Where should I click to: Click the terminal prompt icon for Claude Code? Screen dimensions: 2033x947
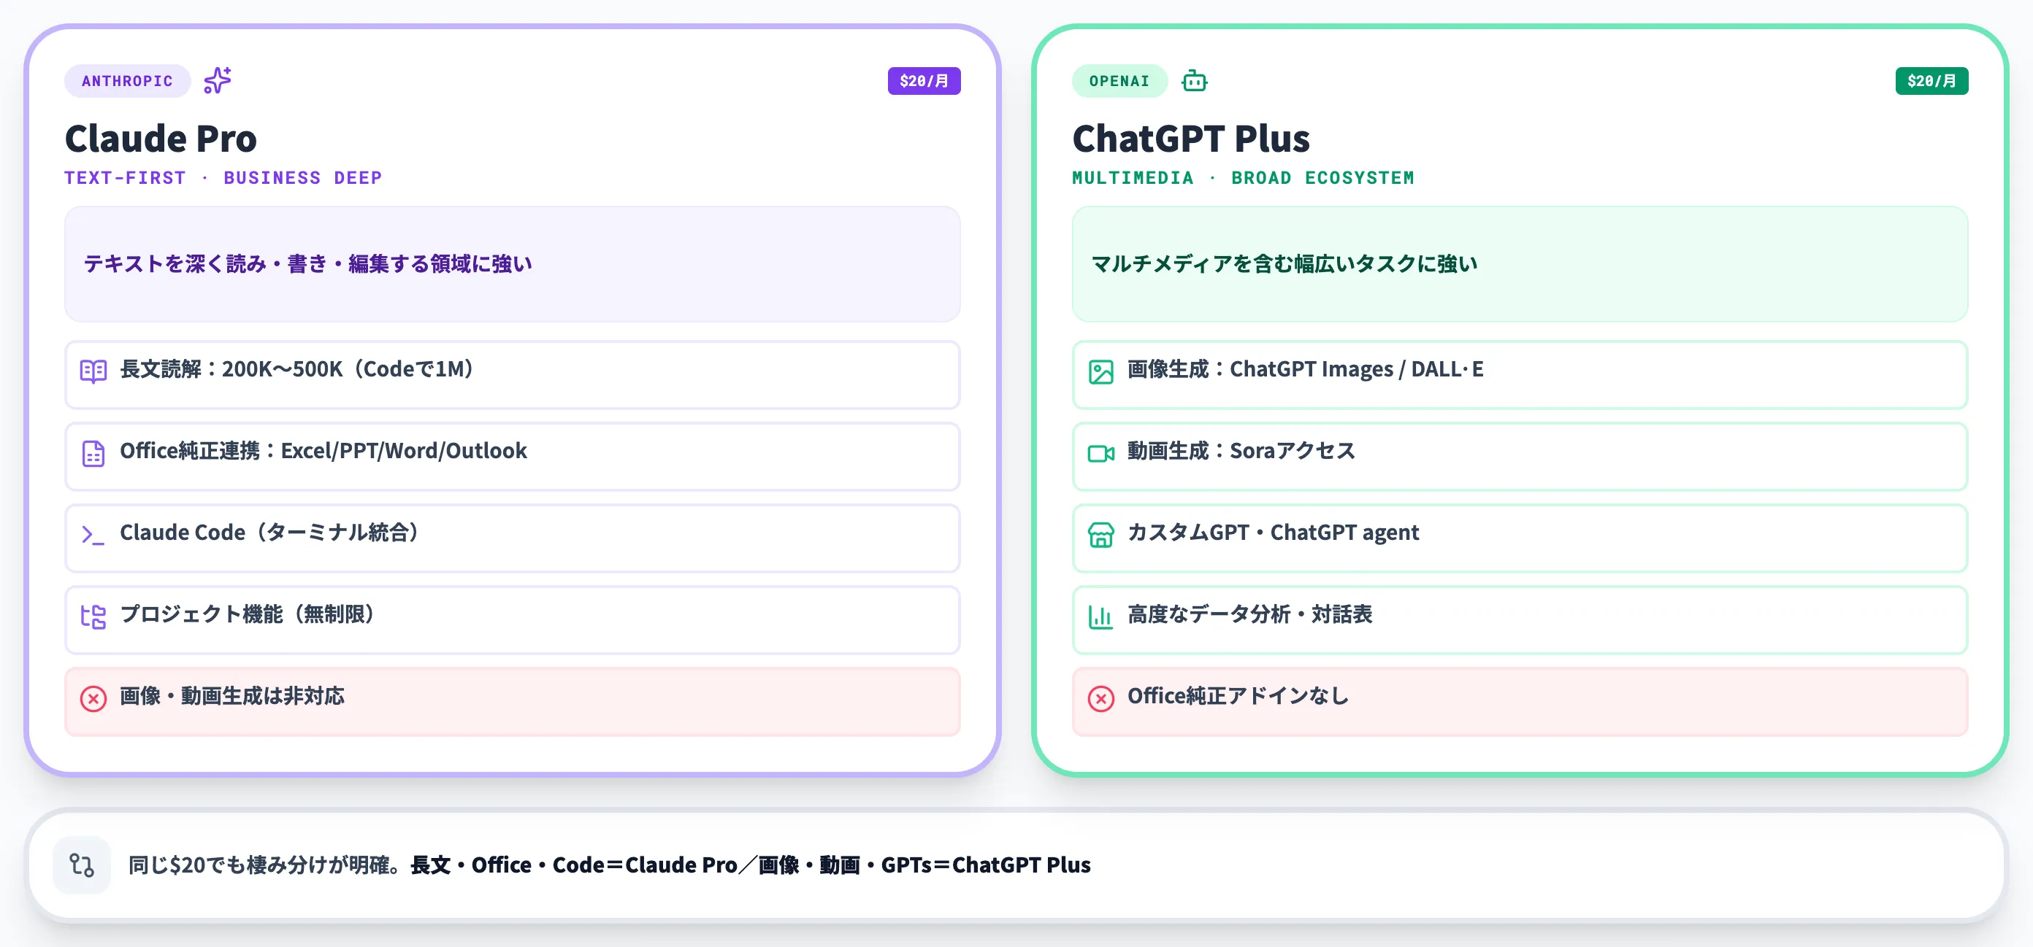93,535
